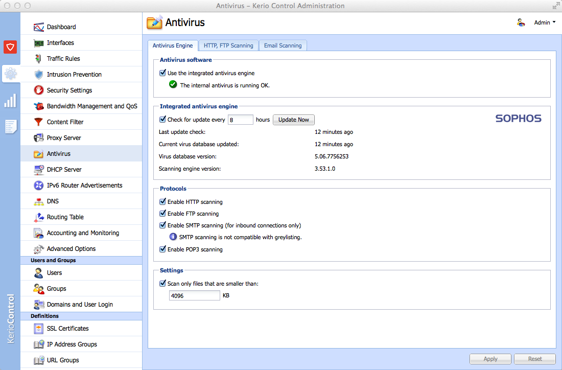Toggle Use the integrated antivirus engine

pyautogui.click(x=162, y=73)
